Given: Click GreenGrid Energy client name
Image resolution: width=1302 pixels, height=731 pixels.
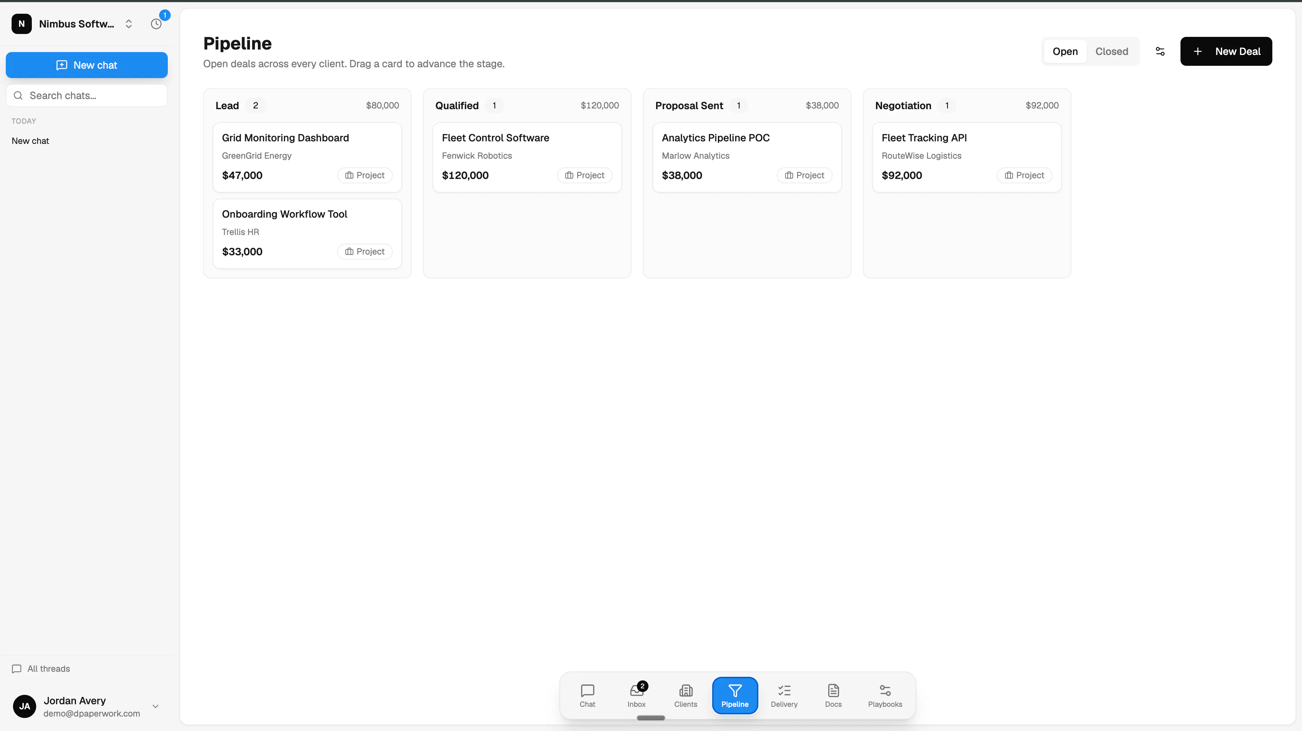Looking at the screenshot, I should click(257, 156).
